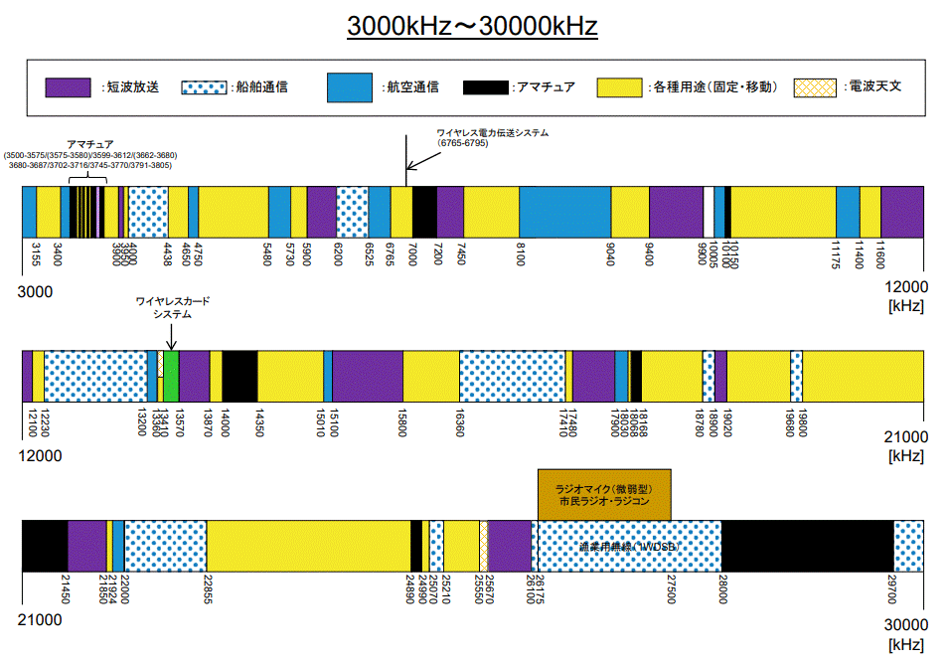Click the yellow band from 22855 to 24890
949x664 pixels.
point(308,545)
